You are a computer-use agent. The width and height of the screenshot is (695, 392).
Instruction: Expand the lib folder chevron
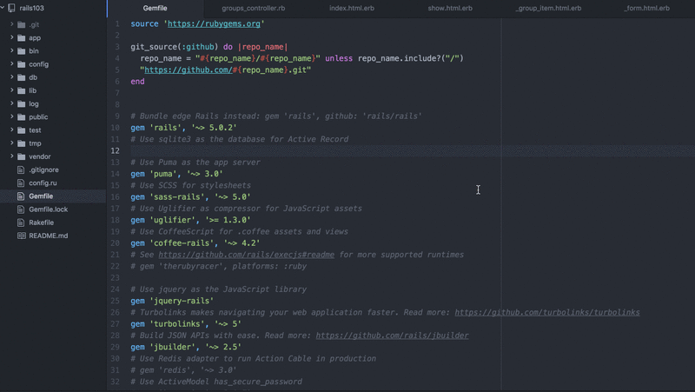coord(12,90)
